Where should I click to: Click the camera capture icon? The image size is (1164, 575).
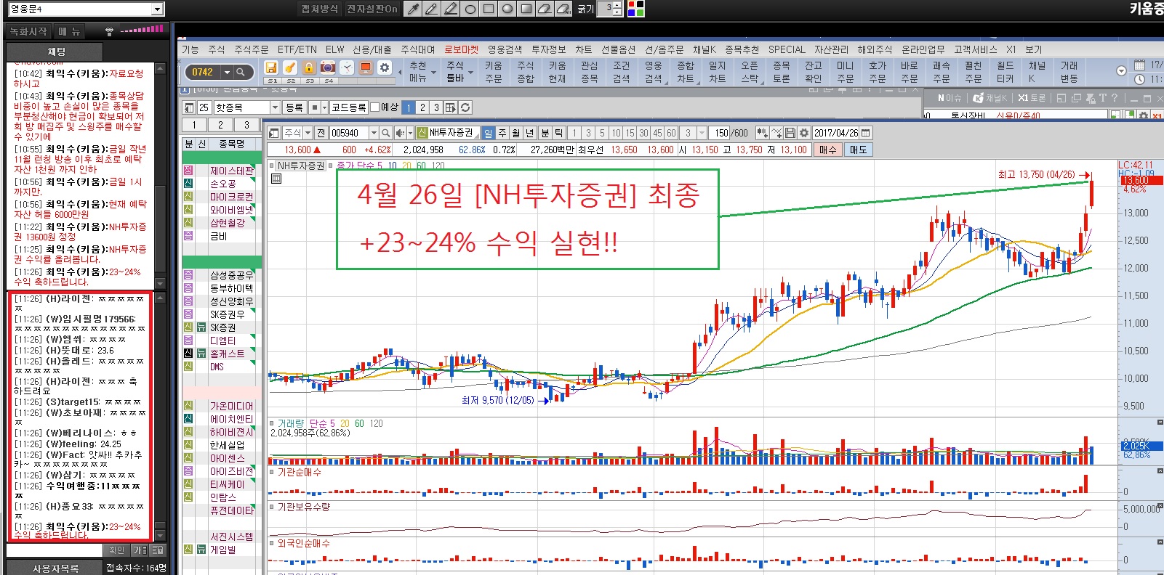pyautogui.click(x=328, y=68)
